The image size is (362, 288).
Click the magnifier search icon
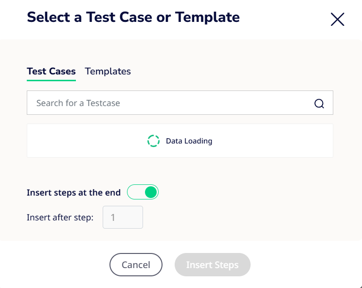319,103
